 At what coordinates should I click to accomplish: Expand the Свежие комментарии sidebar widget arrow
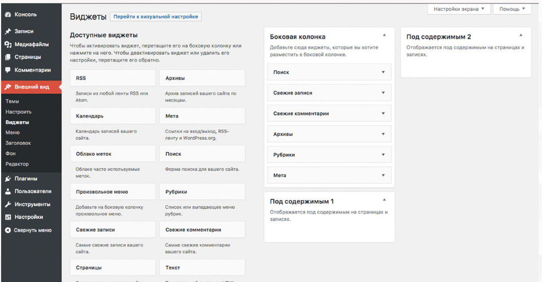(x=383, y=114)
